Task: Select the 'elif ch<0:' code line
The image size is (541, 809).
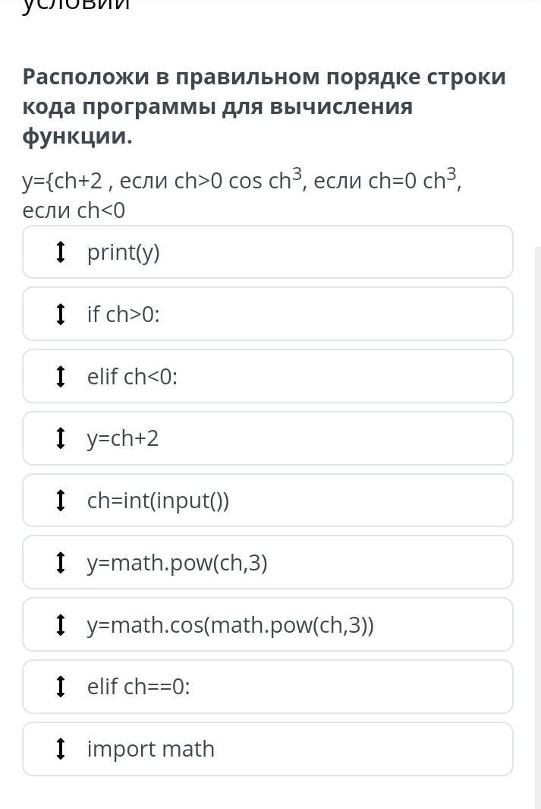Action: (132, 376)
